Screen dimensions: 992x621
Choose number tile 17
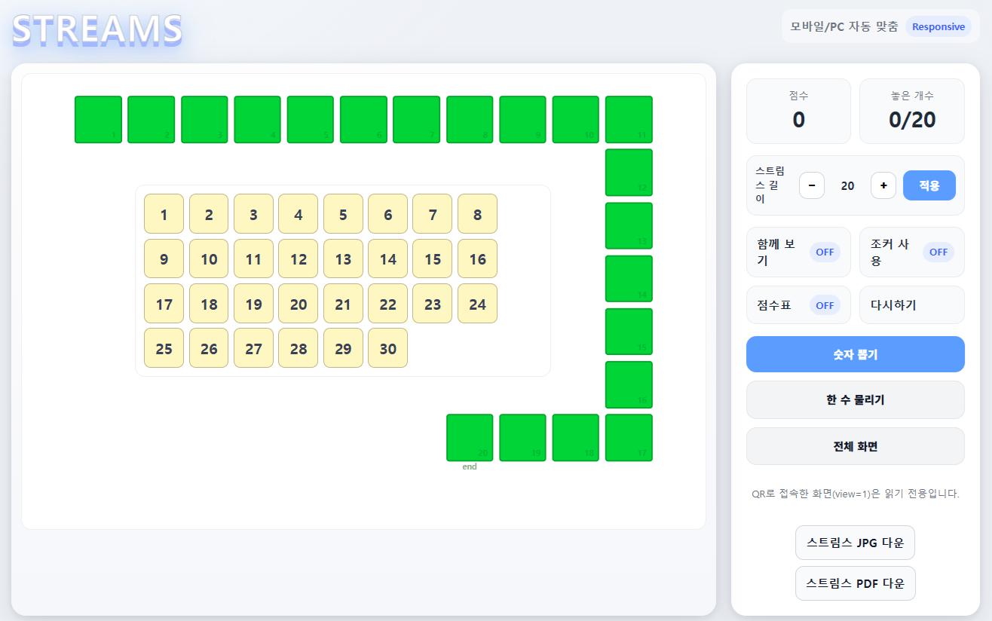164,304
